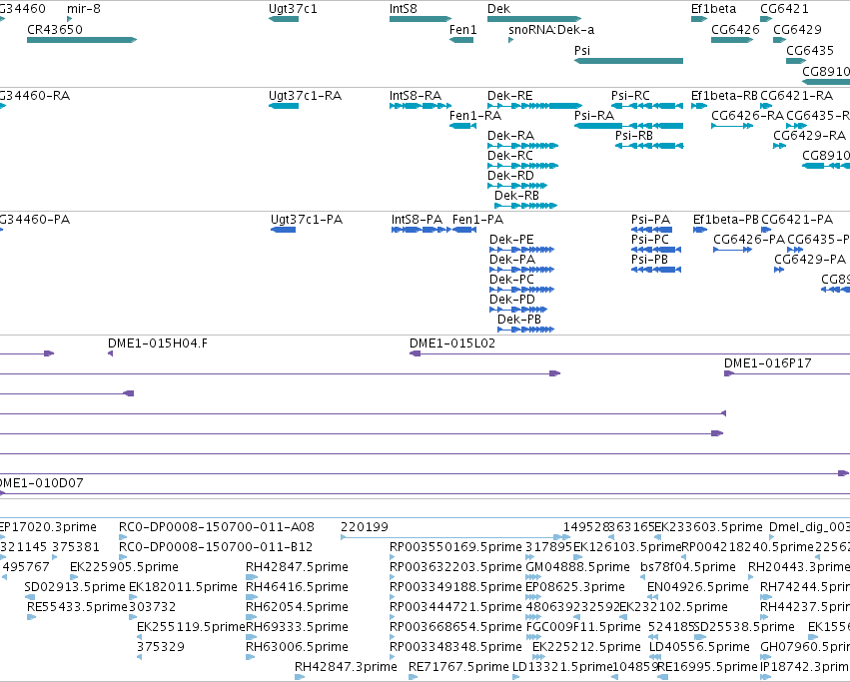
Task: Click the RH42847.3prime EST label
Action: tap(346, 667)
